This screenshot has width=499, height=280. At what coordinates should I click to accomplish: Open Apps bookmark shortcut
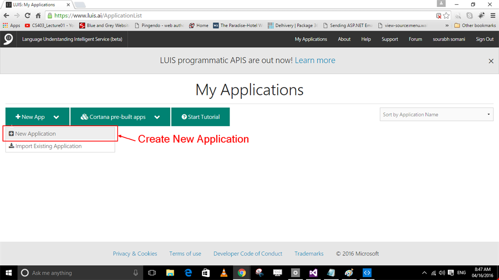(12, 25)
